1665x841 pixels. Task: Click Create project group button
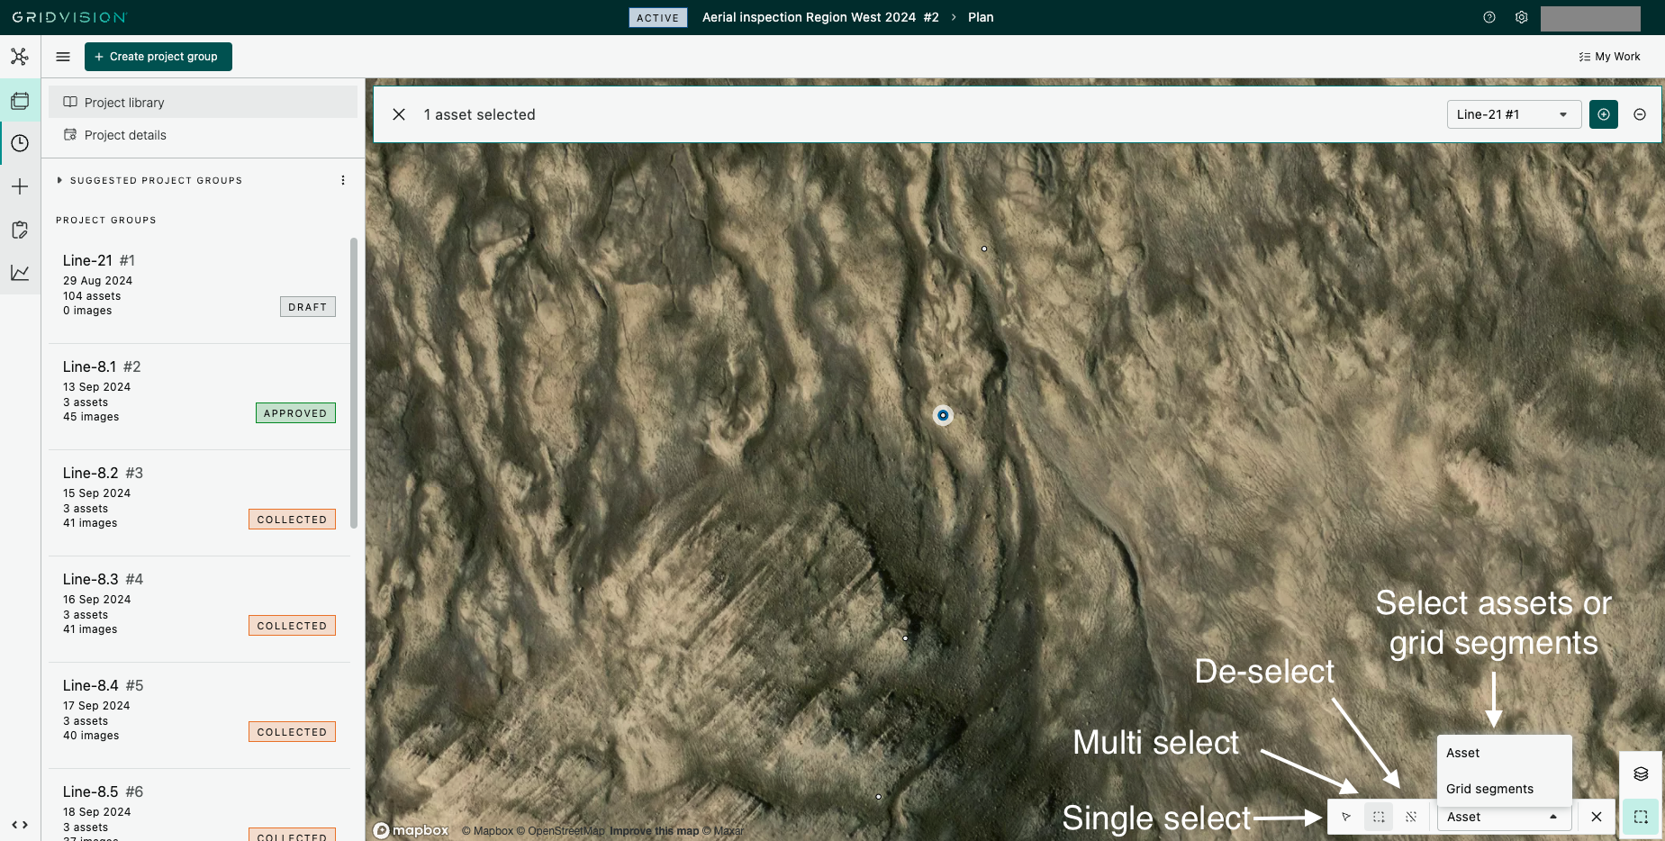click(158, 57)
